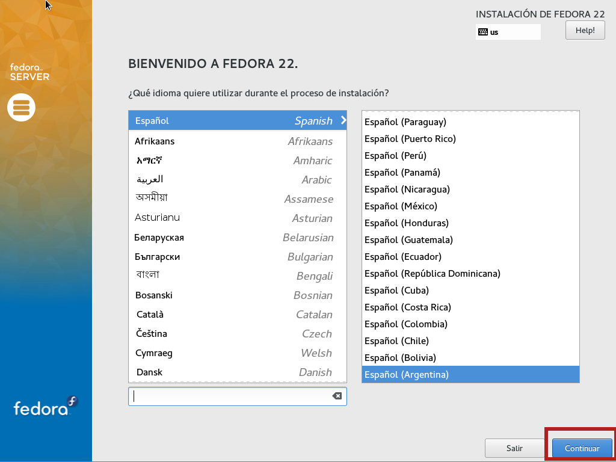Click the Fedora Server round logo icon
This screenshot has height=462, width=616.
click(x=21, y=107)
